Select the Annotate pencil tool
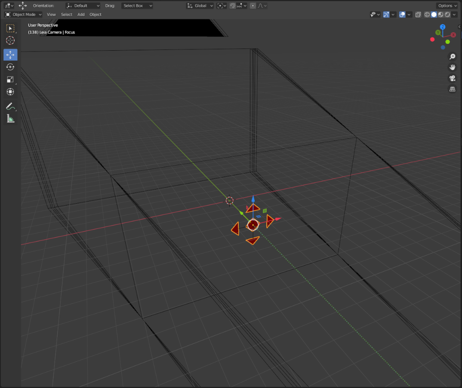Viewport: 462px width, 388px height. [x=10, y=106]
